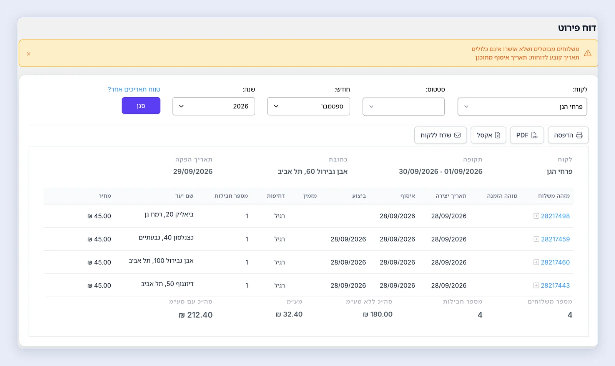Click the printer icon on הדפסה button
615x366 pixels.
coord(579,135)
